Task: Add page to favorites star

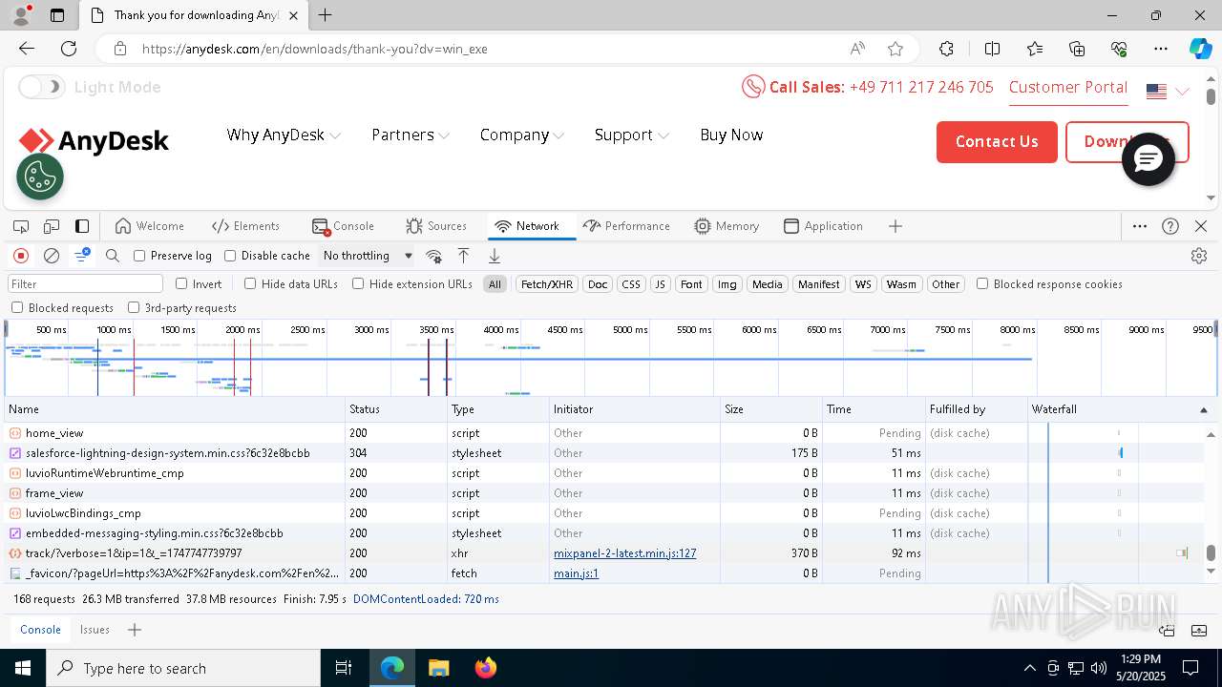Action: click(x=895, y=49)
